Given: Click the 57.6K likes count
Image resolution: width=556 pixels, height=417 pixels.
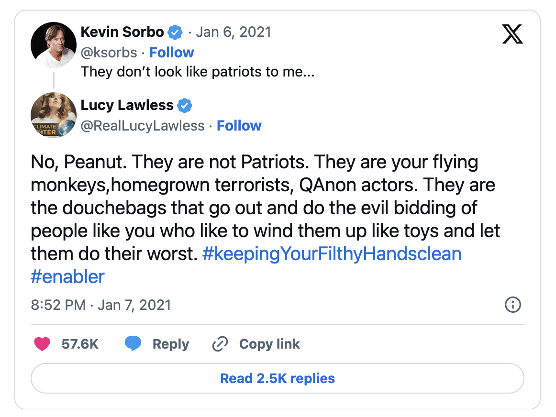Looking at the screenshot, I should [80, 344].
